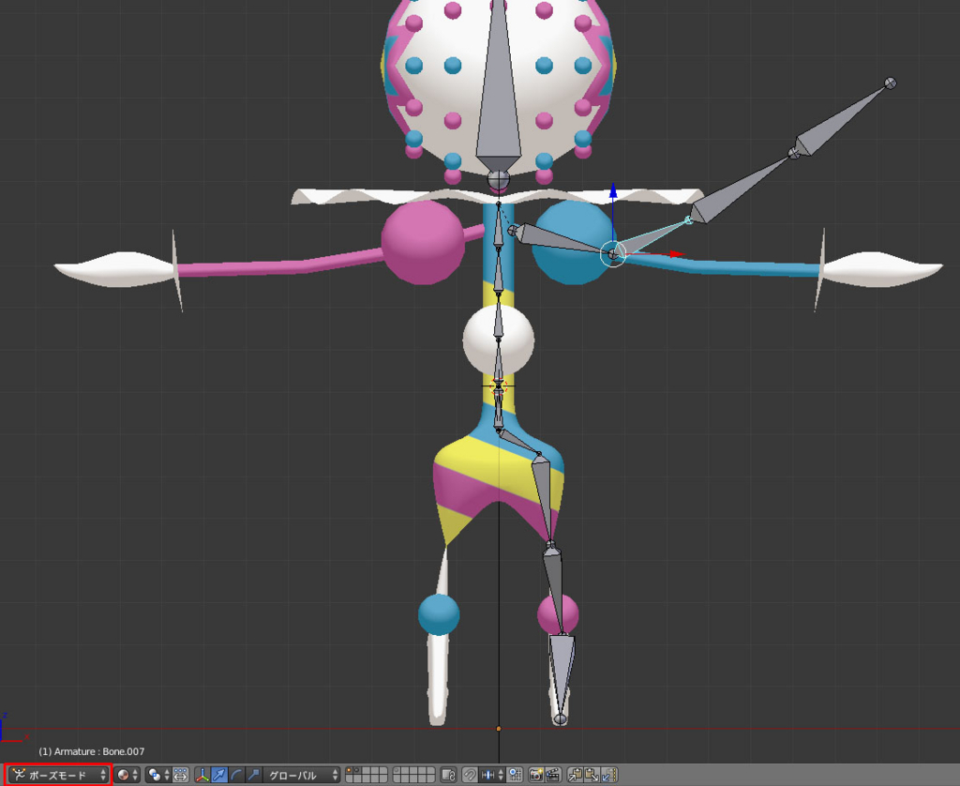
Task: Click the paste pose icon
Action: click(x=592, y=775)
